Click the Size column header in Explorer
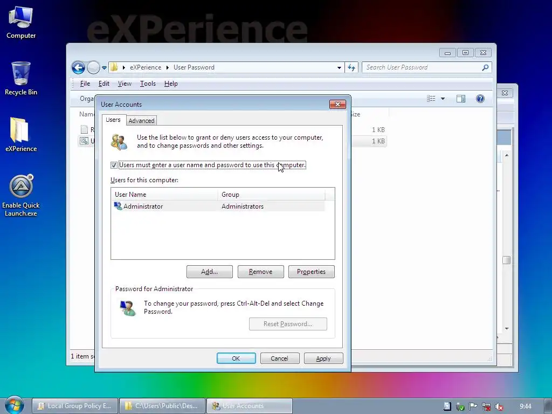552x414 pixels. pyautogui.click(x=355, y=114)
